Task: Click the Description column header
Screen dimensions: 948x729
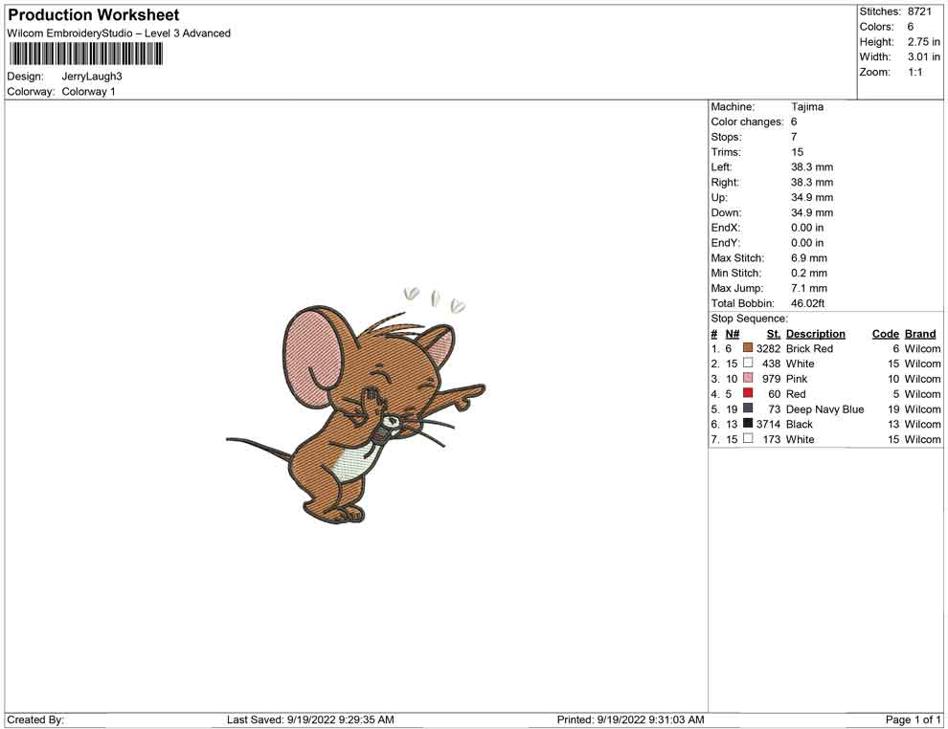Action: pyautogui.click(x=816, y=334)
